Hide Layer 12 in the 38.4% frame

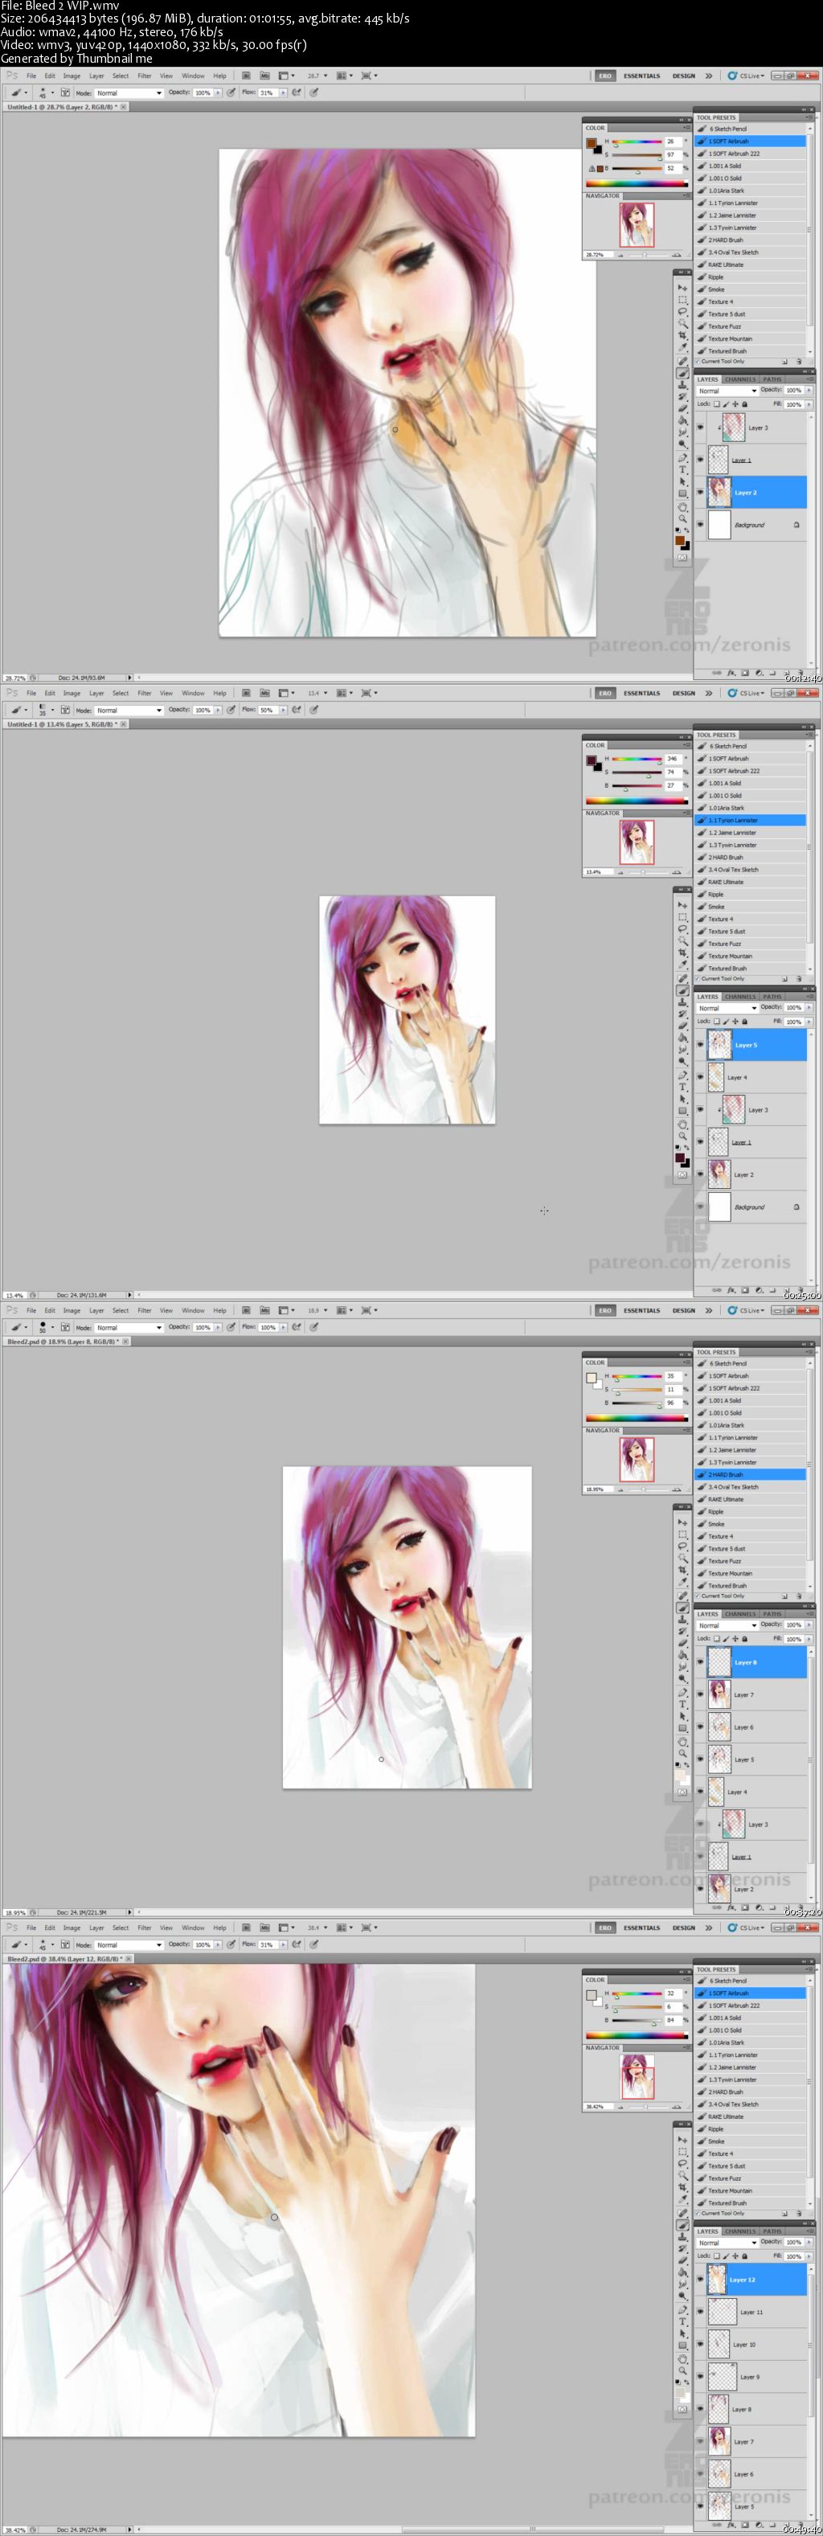pos(700,2279)
